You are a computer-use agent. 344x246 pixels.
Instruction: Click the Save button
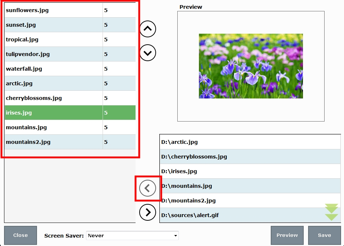pyautogui.click(x=324, y=235)
